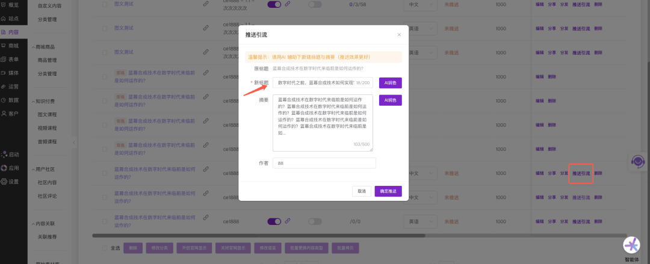Open 商品管理 in the submenu

click(47, 60)
